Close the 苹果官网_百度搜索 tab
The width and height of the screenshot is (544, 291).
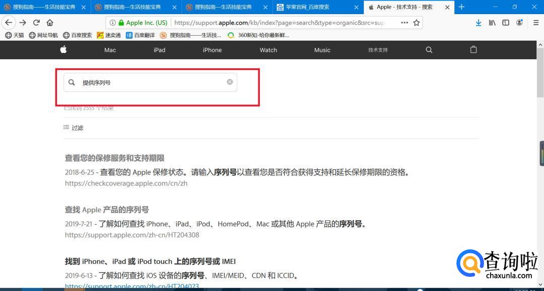(x=356, y=7)
